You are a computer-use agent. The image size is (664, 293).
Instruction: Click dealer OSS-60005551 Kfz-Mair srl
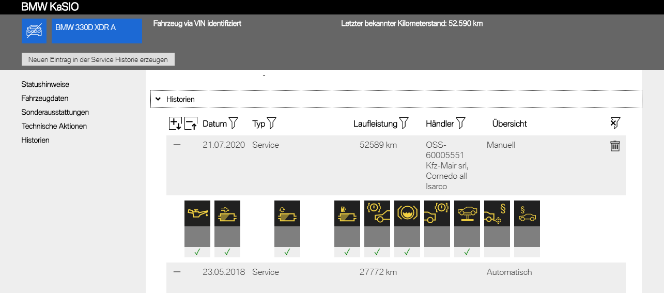coord(447,165)
